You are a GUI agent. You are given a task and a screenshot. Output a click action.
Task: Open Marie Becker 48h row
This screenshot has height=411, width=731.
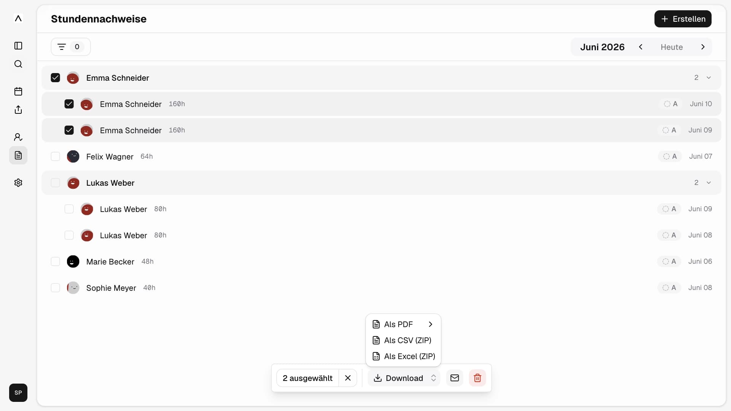tap(381, 261)
